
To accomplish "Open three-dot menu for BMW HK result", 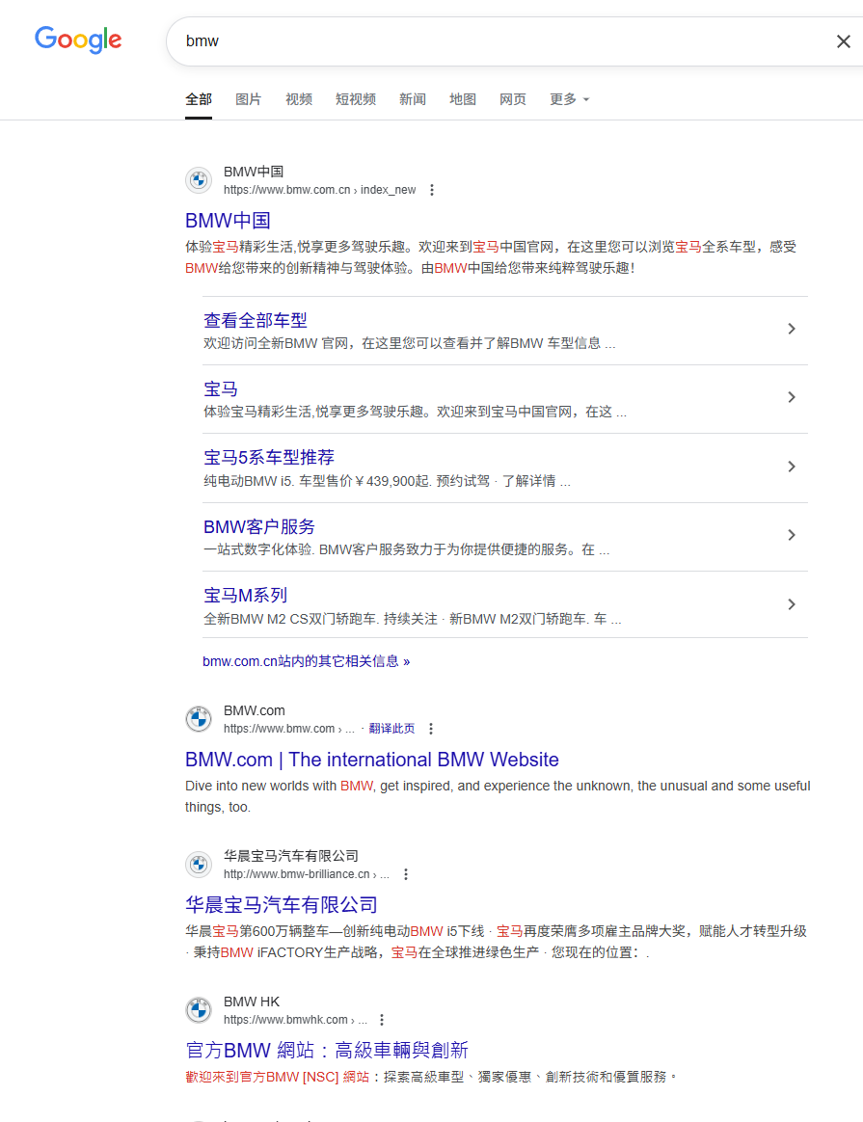I will 382,1020.
